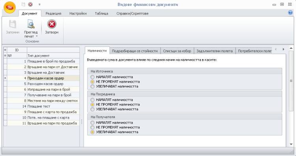Select НЕ ПРОМЕНЯТ наличността under На Източника
Viewport: 296px width, 156px height.
tap(92, 82)
